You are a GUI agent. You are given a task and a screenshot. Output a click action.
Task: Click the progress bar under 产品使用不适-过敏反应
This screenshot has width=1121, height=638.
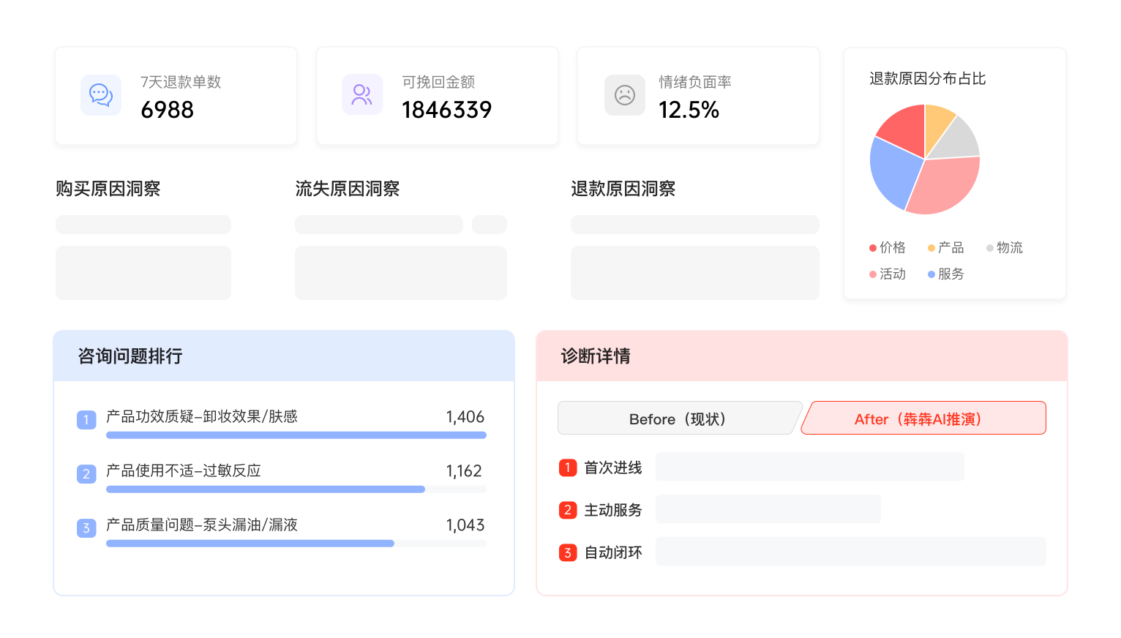pos(296,489)
